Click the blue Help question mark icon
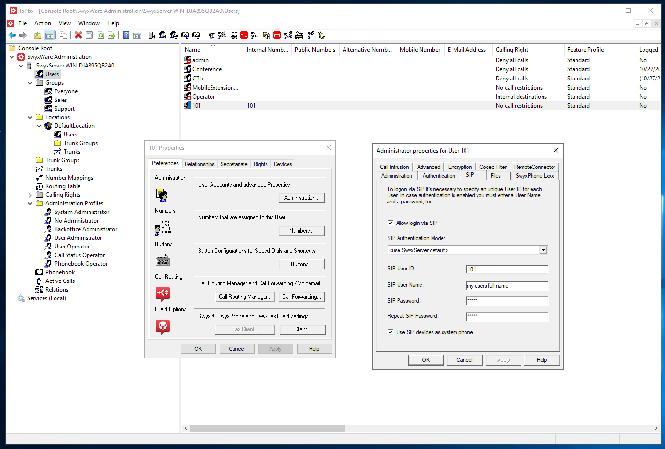The height and width of the screenshot is (449, 665). (x=126, y=35)
